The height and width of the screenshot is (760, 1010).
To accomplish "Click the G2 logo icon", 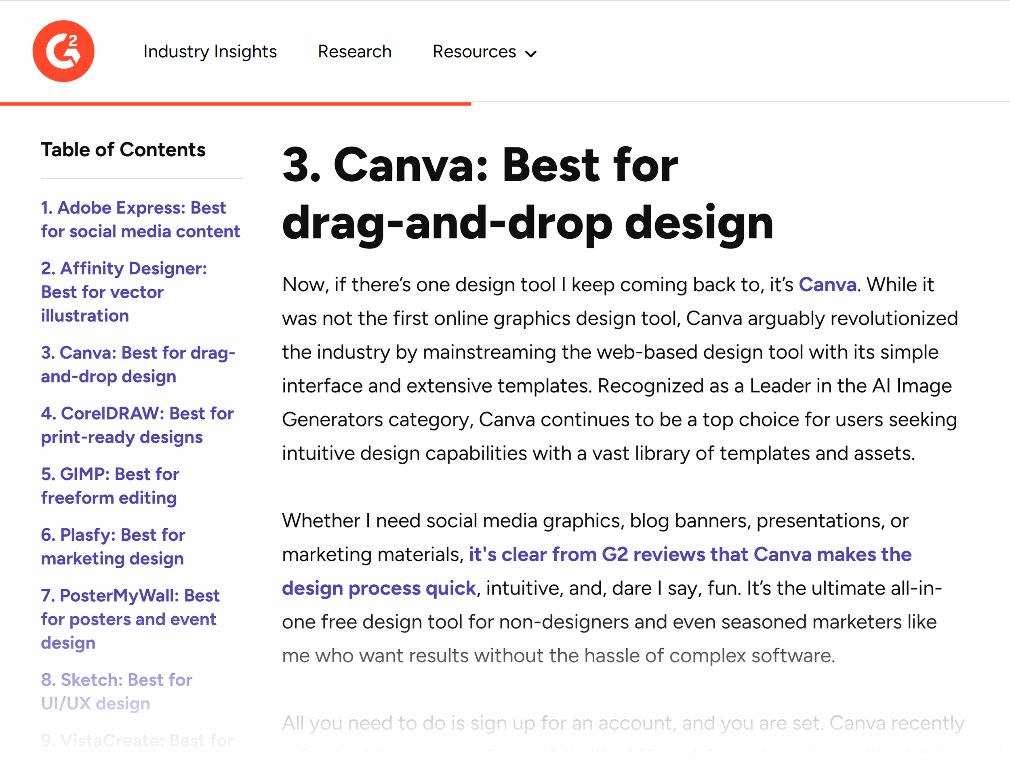I will [x=63, y=51].
